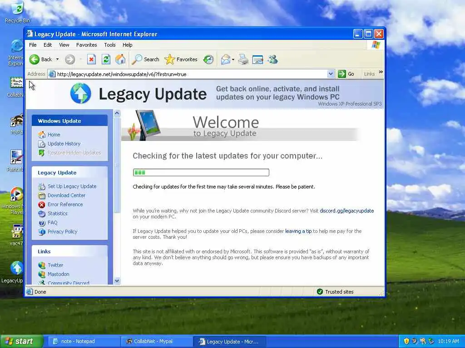
Task: Open Twitter link in Links section
Action: click(55, 265)
